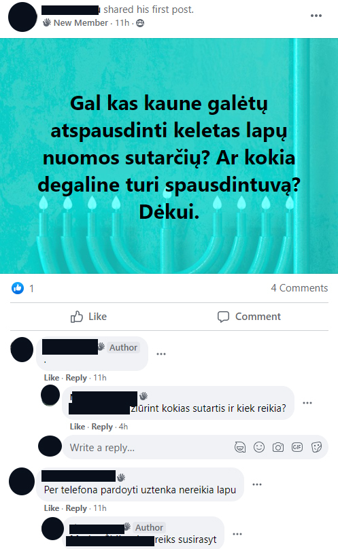Open the 4 Comments link

(x=299, y=288)
